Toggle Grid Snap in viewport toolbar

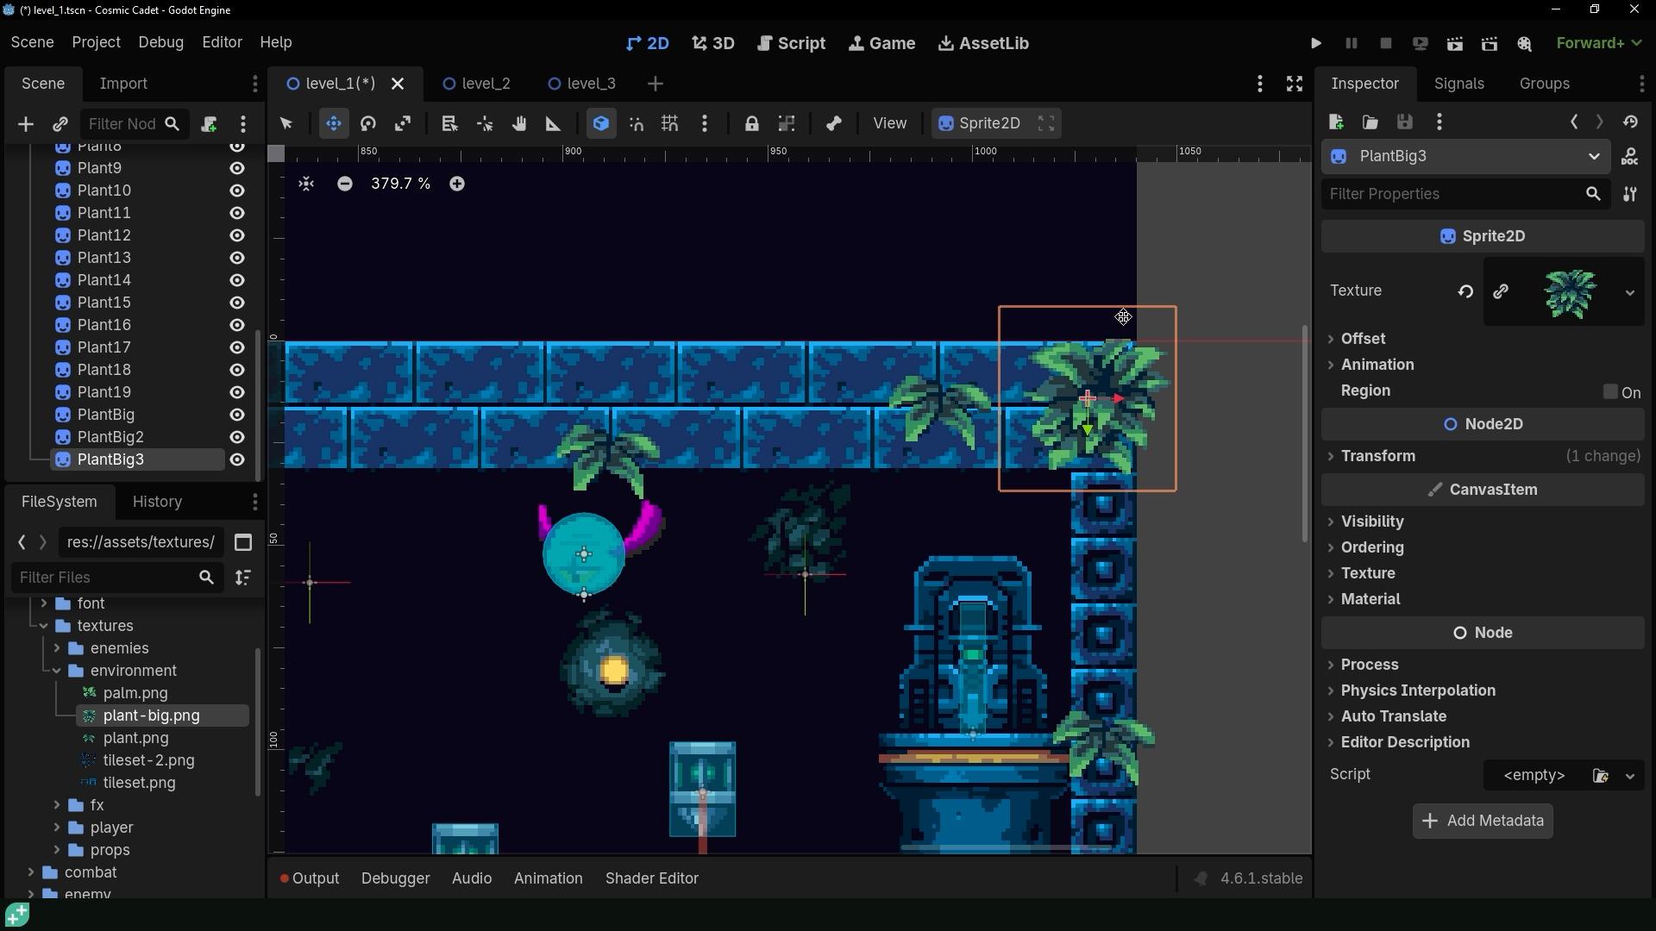[x=670, y=124]
